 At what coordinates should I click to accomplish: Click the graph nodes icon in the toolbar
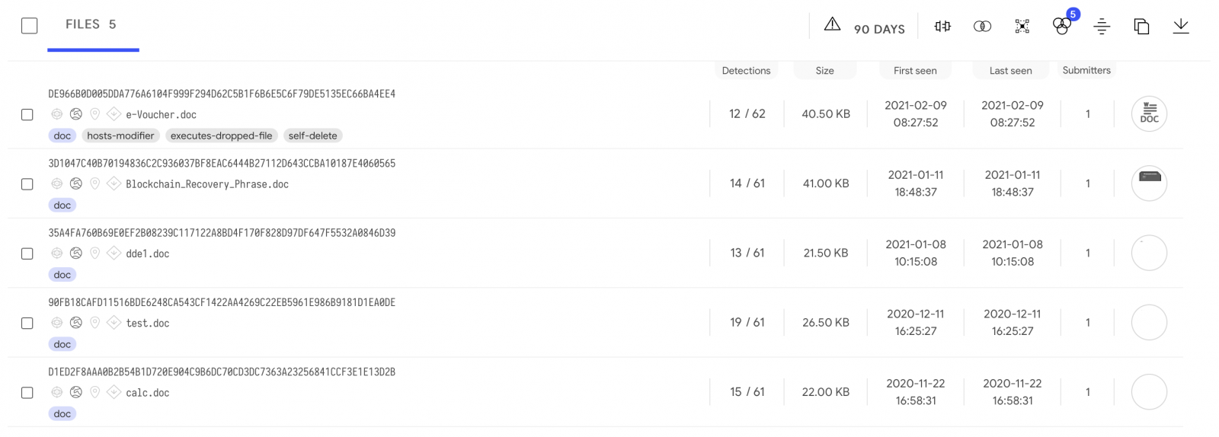1022,27
